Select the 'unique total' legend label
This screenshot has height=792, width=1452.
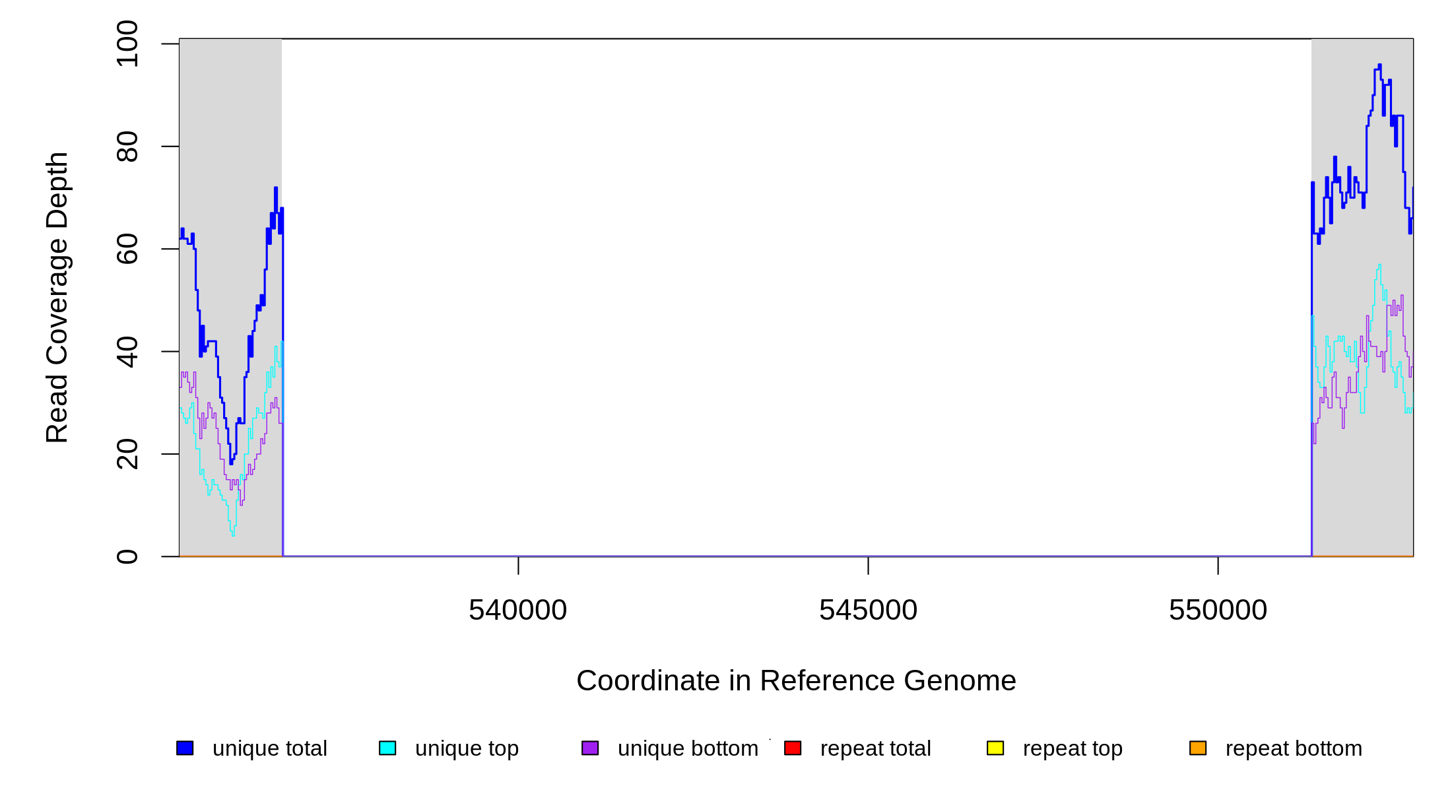(x=269, y=748)
